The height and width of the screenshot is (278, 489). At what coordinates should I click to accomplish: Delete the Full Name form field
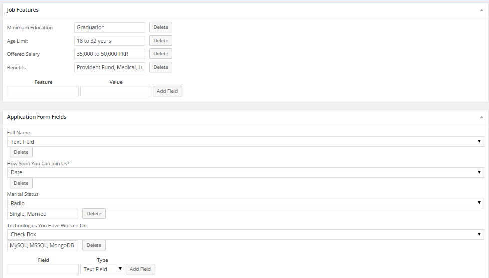click(21, 152)
